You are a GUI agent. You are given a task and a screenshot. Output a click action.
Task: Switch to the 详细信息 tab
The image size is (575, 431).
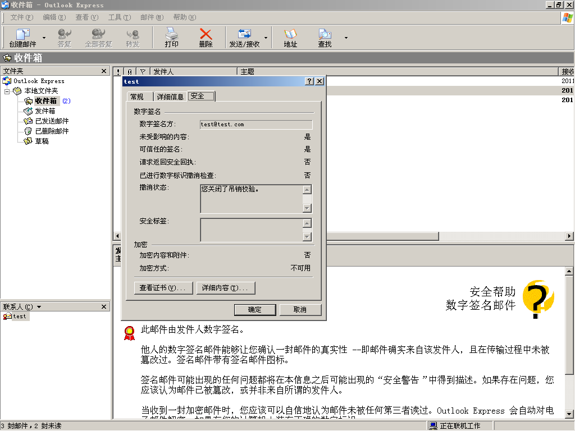pos(170,97)
